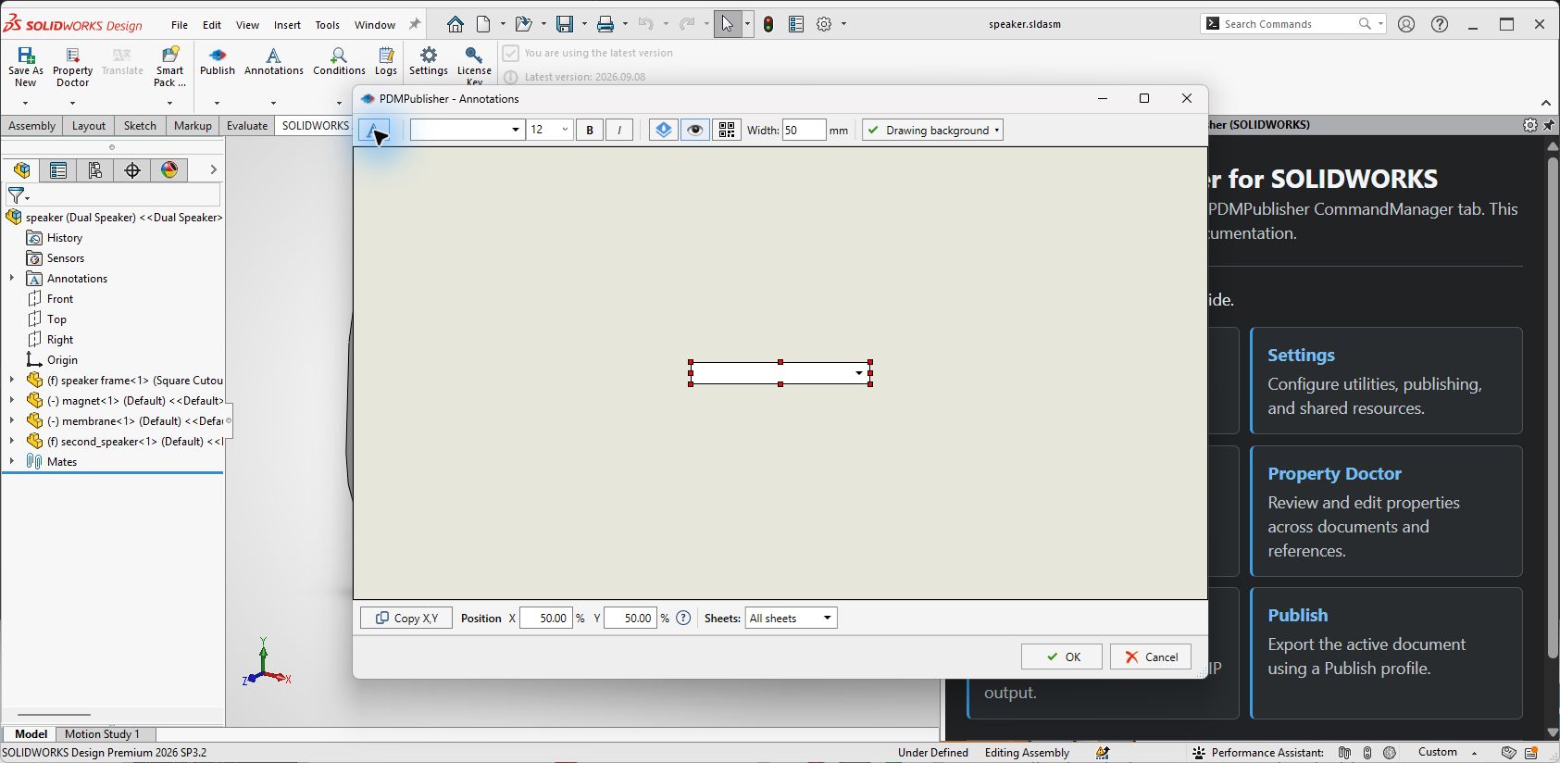Screen dimensions: 1560x763
Task: Open the PropertyManager tab icon
Action: (58, 169)
